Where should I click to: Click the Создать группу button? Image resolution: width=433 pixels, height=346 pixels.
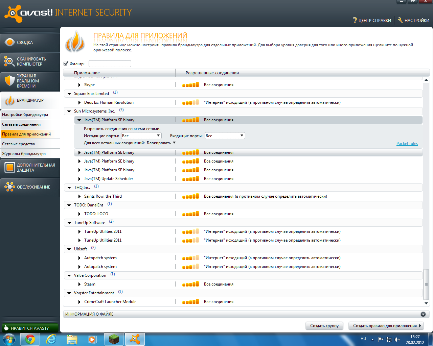(324, 326)
